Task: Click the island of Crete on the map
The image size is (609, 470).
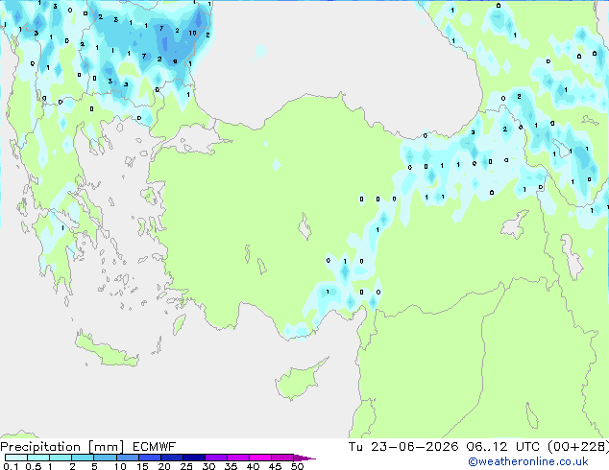Action: [x=106, y=350]
